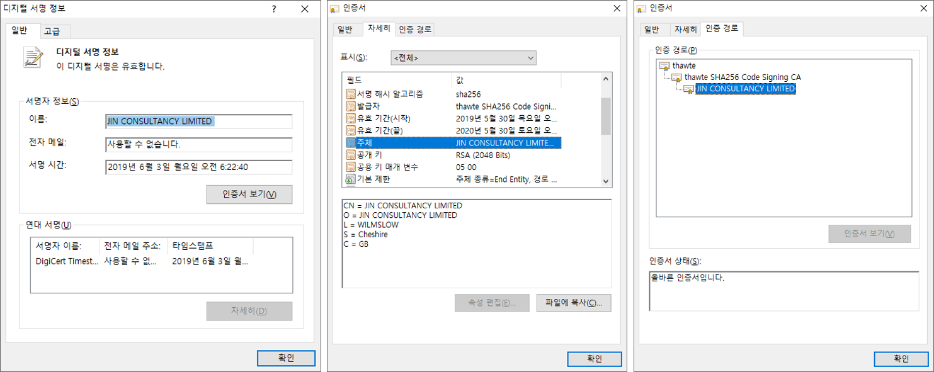
Task: Select 공용 키 매개 변수 row
Action: [453, 167]
